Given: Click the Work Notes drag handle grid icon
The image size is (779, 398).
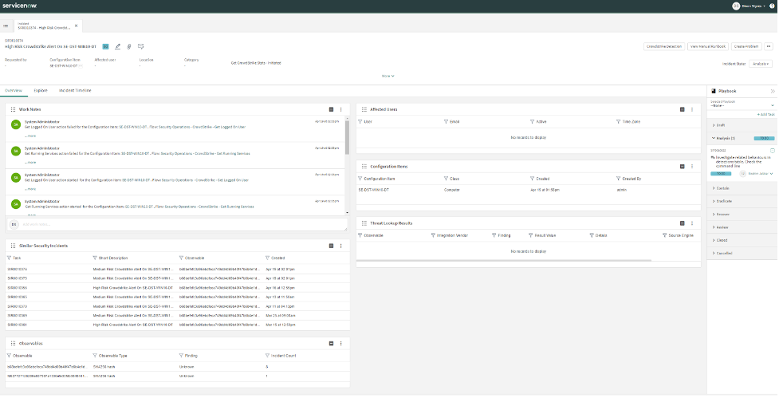Looking at the screenshot, I should pyautogui.click(x=13, y=109).
